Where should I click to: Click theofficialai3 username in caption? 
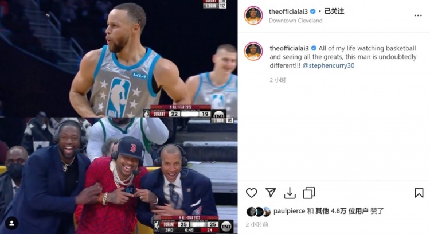tap(289, 48)
